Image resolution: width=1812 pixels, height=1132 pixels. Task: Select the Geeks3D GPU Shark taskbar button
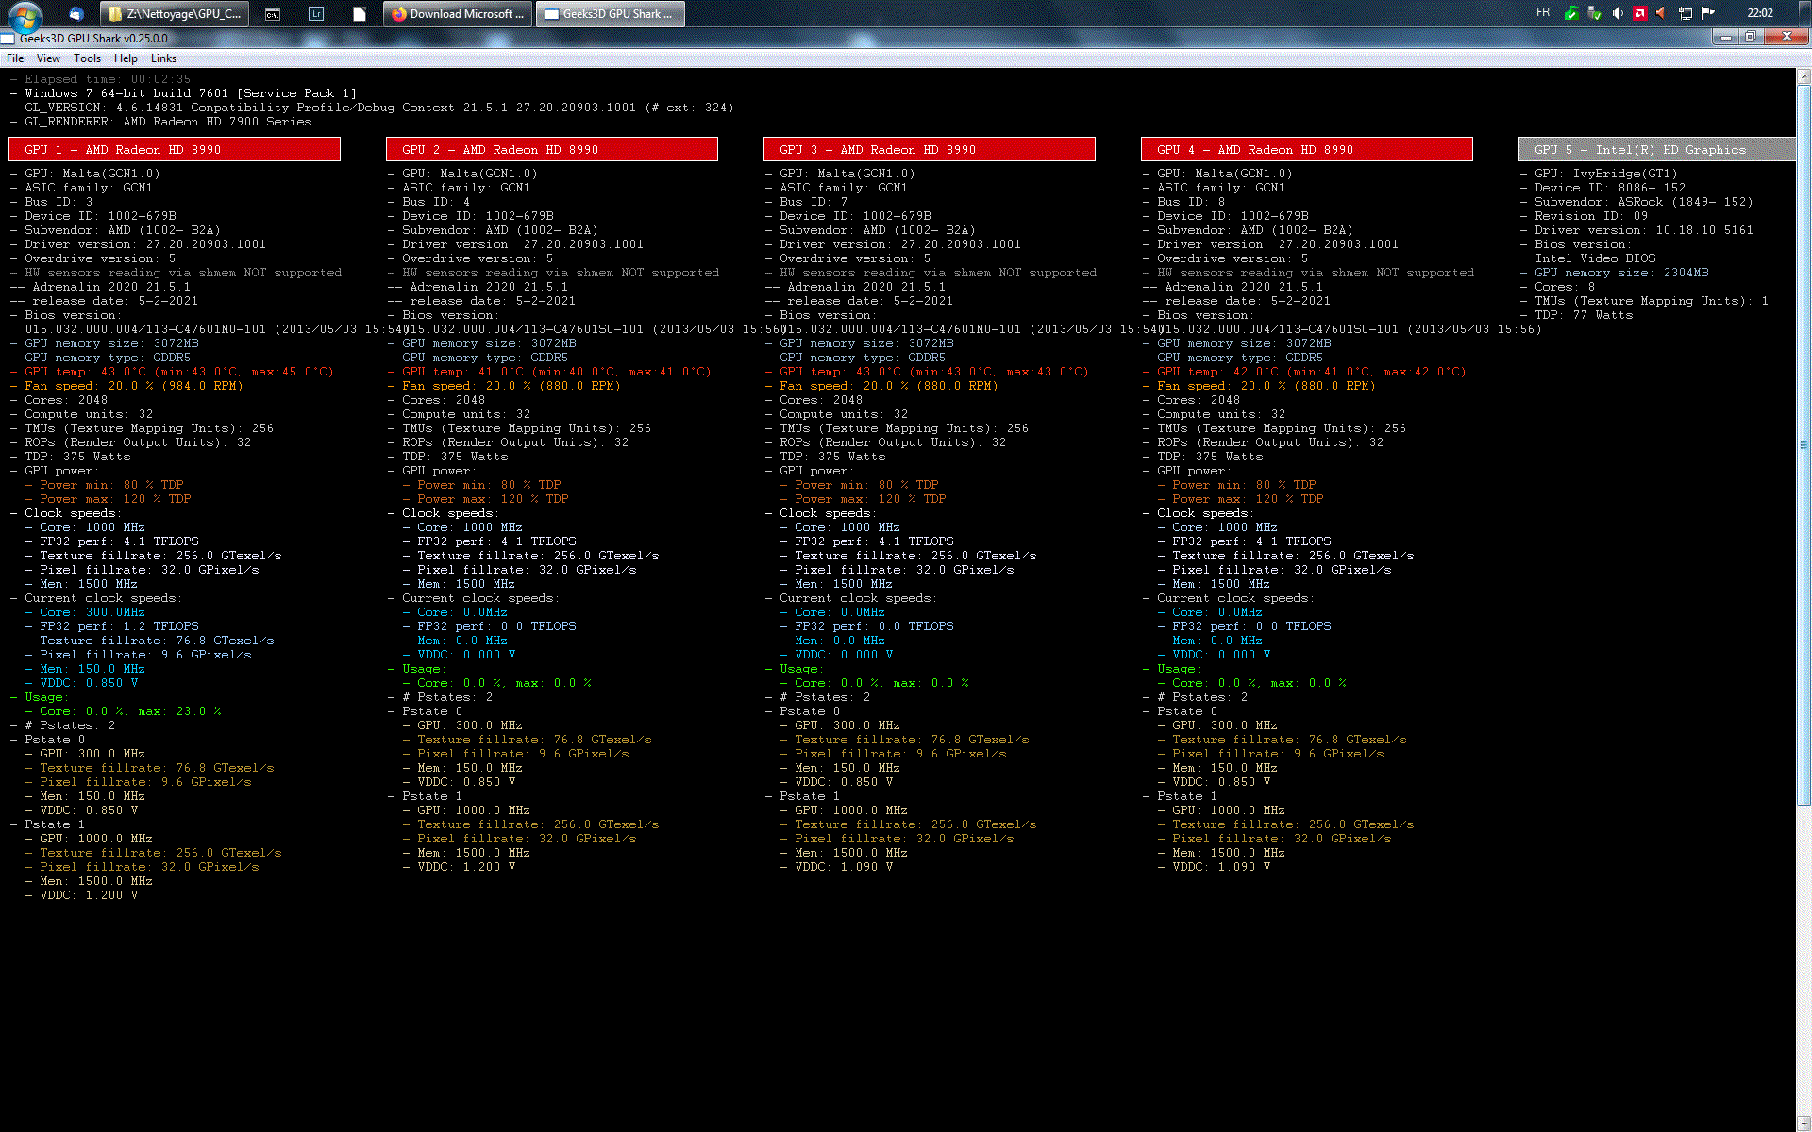click(611, 14)
